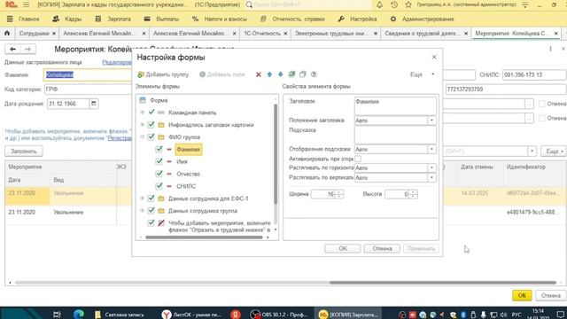The image size is (567, 319).
Task: Select the Форма root tree item
Action: click(159, 100)
